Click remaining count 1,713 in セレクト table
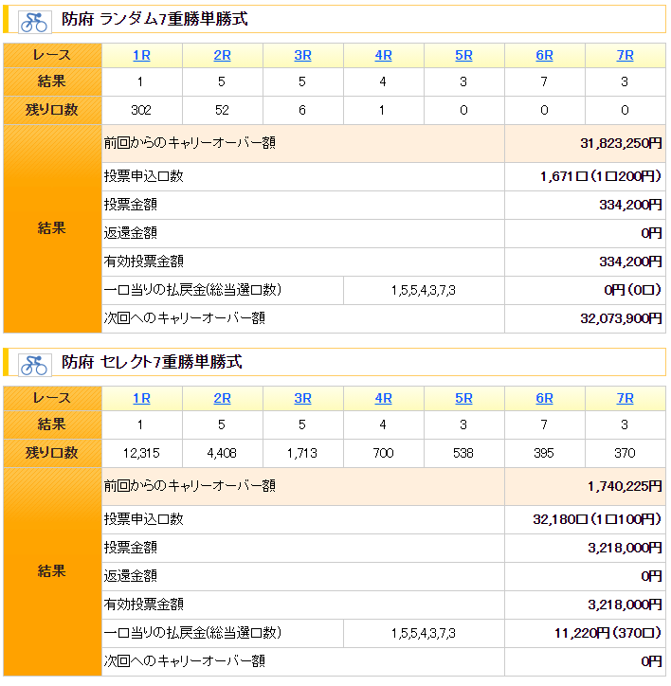 click(302, 453)
